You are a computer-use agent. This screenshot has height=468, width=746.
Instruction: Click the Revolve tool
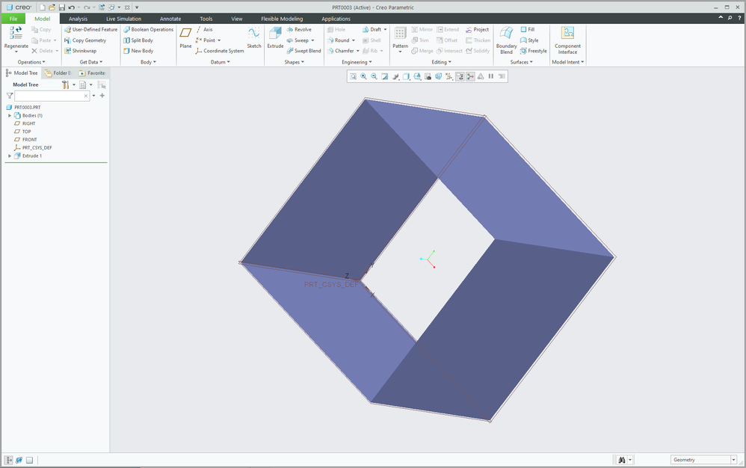tap(299, 30)
